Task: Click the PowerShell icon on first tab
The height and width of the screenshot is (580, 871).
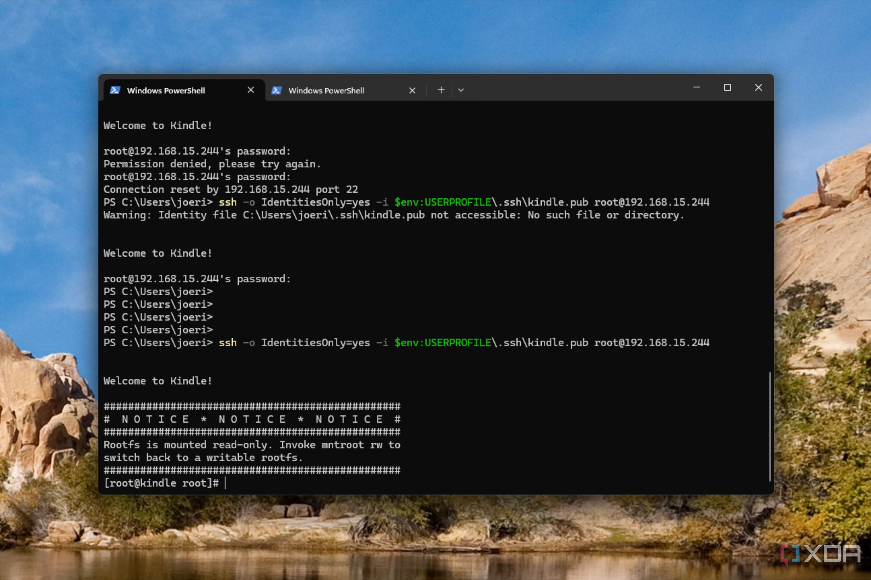Action: (x=115, y=90)
